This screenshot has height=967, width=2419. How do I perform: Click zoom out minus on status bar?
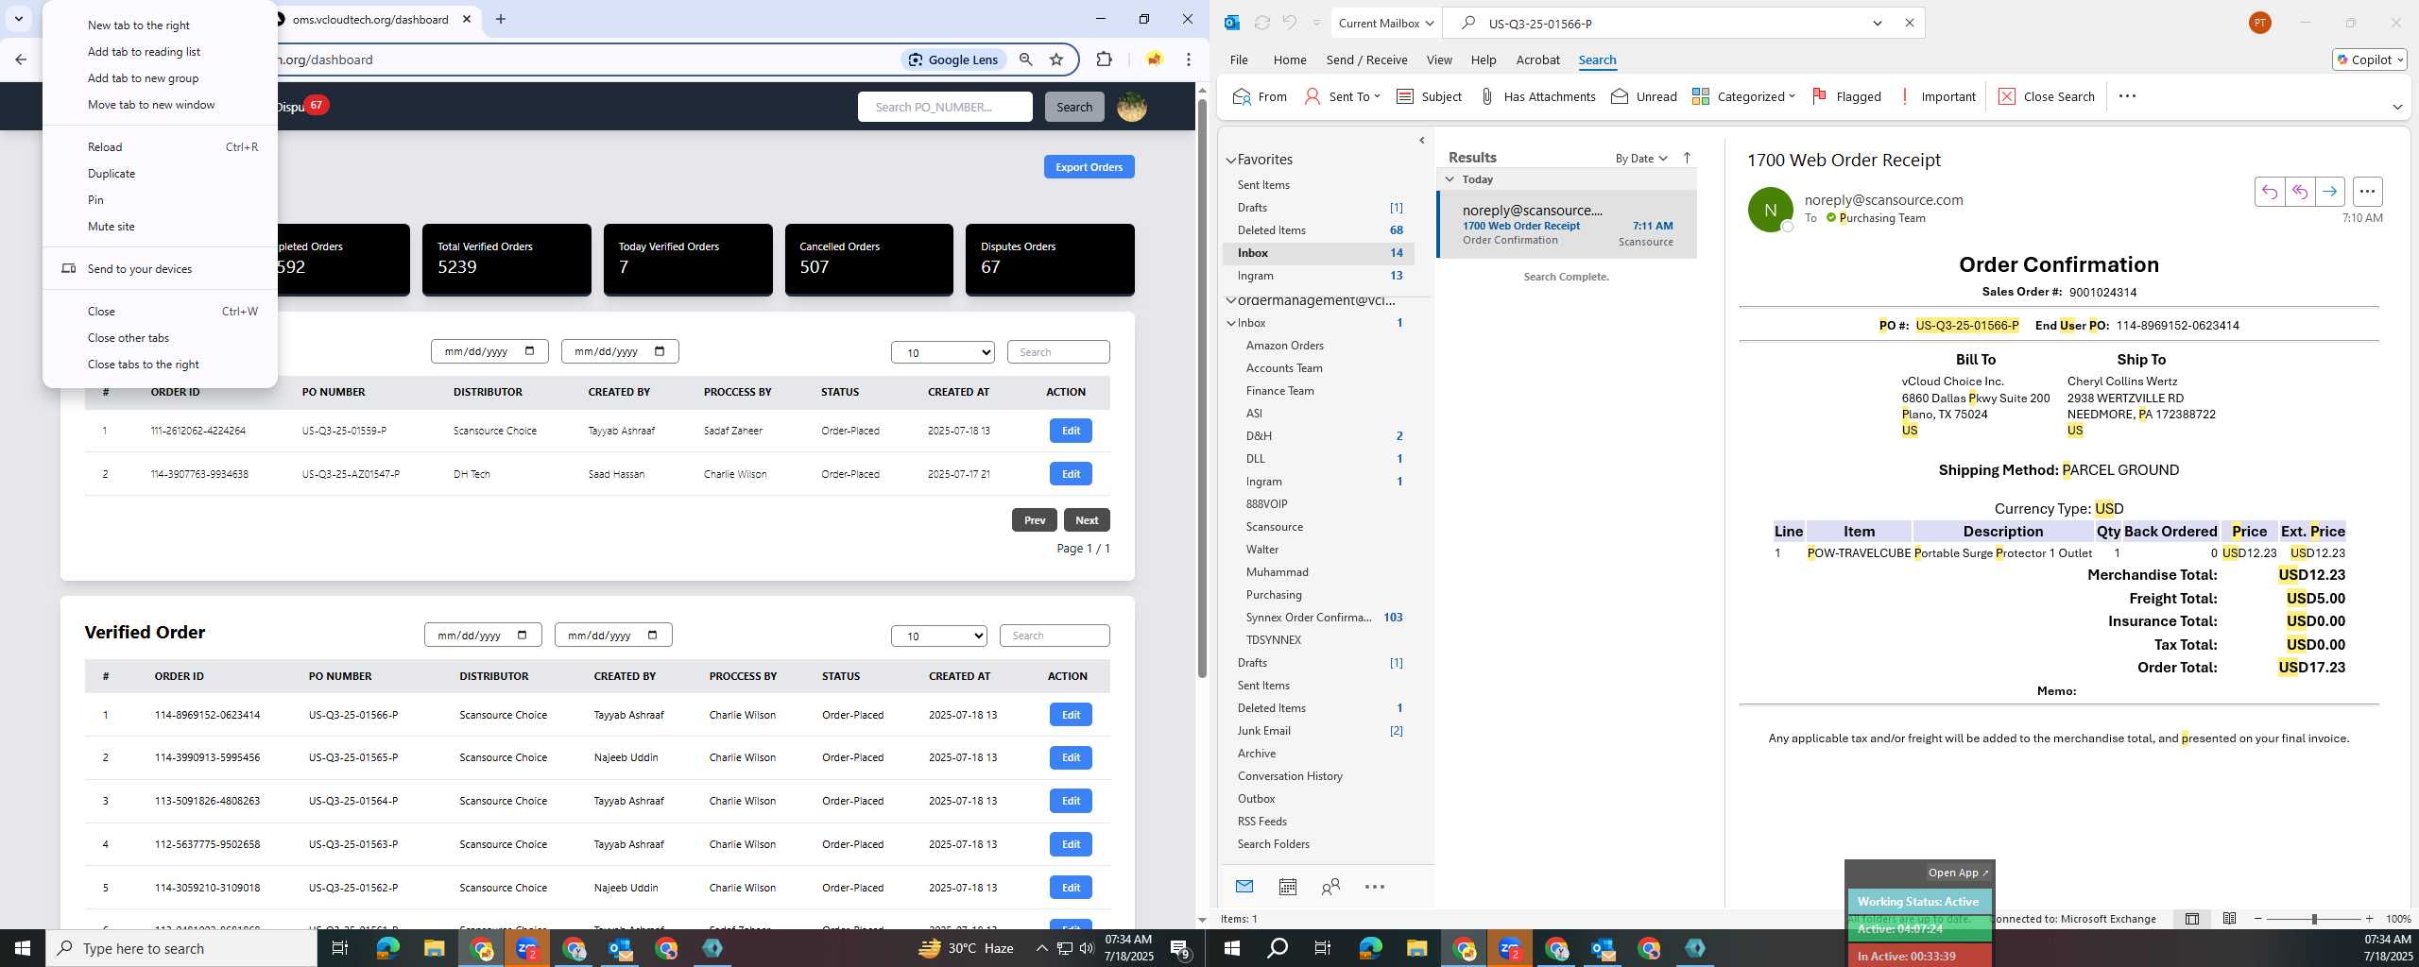[x=2258, y=919]
